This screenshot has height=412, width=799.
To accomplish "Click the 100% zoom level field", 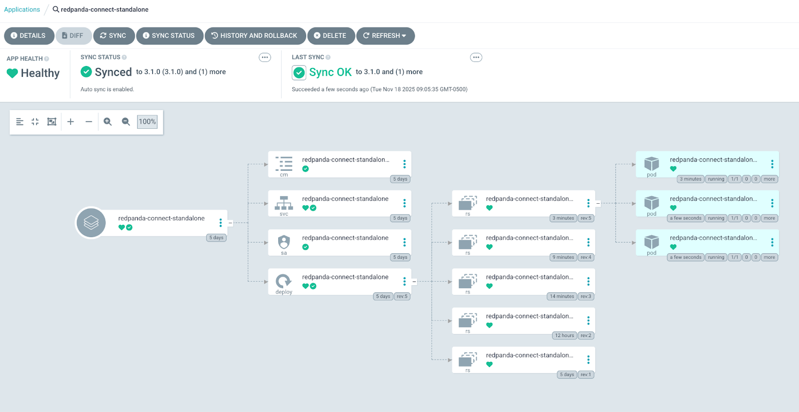I will coord(147,122).
